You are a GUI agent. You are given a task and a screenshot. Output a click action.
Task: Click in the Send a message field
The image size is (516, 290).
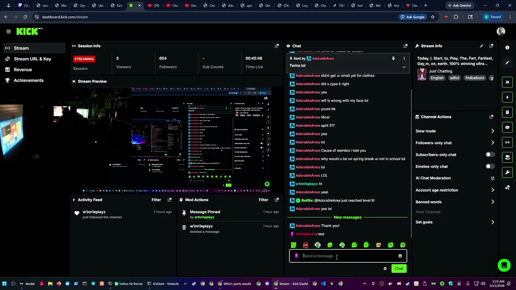(348, 256)
